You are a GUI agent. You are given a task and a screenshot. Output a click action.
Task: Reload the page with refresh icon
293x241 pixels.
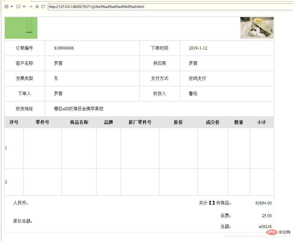click(43, 6)
